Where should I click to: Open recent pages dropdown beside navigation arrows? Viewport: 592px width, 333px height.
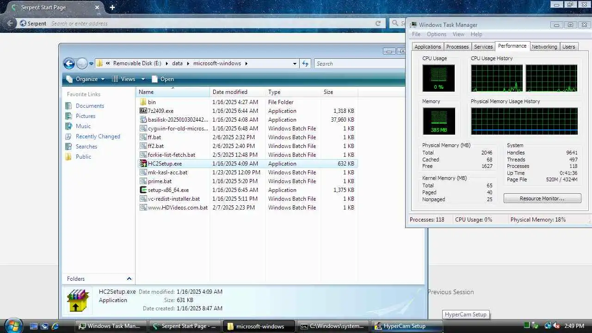click(x=91, y=64)
